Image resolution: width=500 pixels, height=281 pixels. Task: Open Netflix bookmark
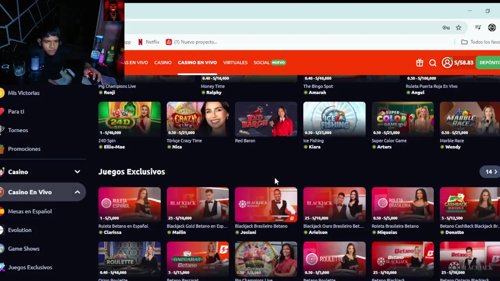click(148, 42)
